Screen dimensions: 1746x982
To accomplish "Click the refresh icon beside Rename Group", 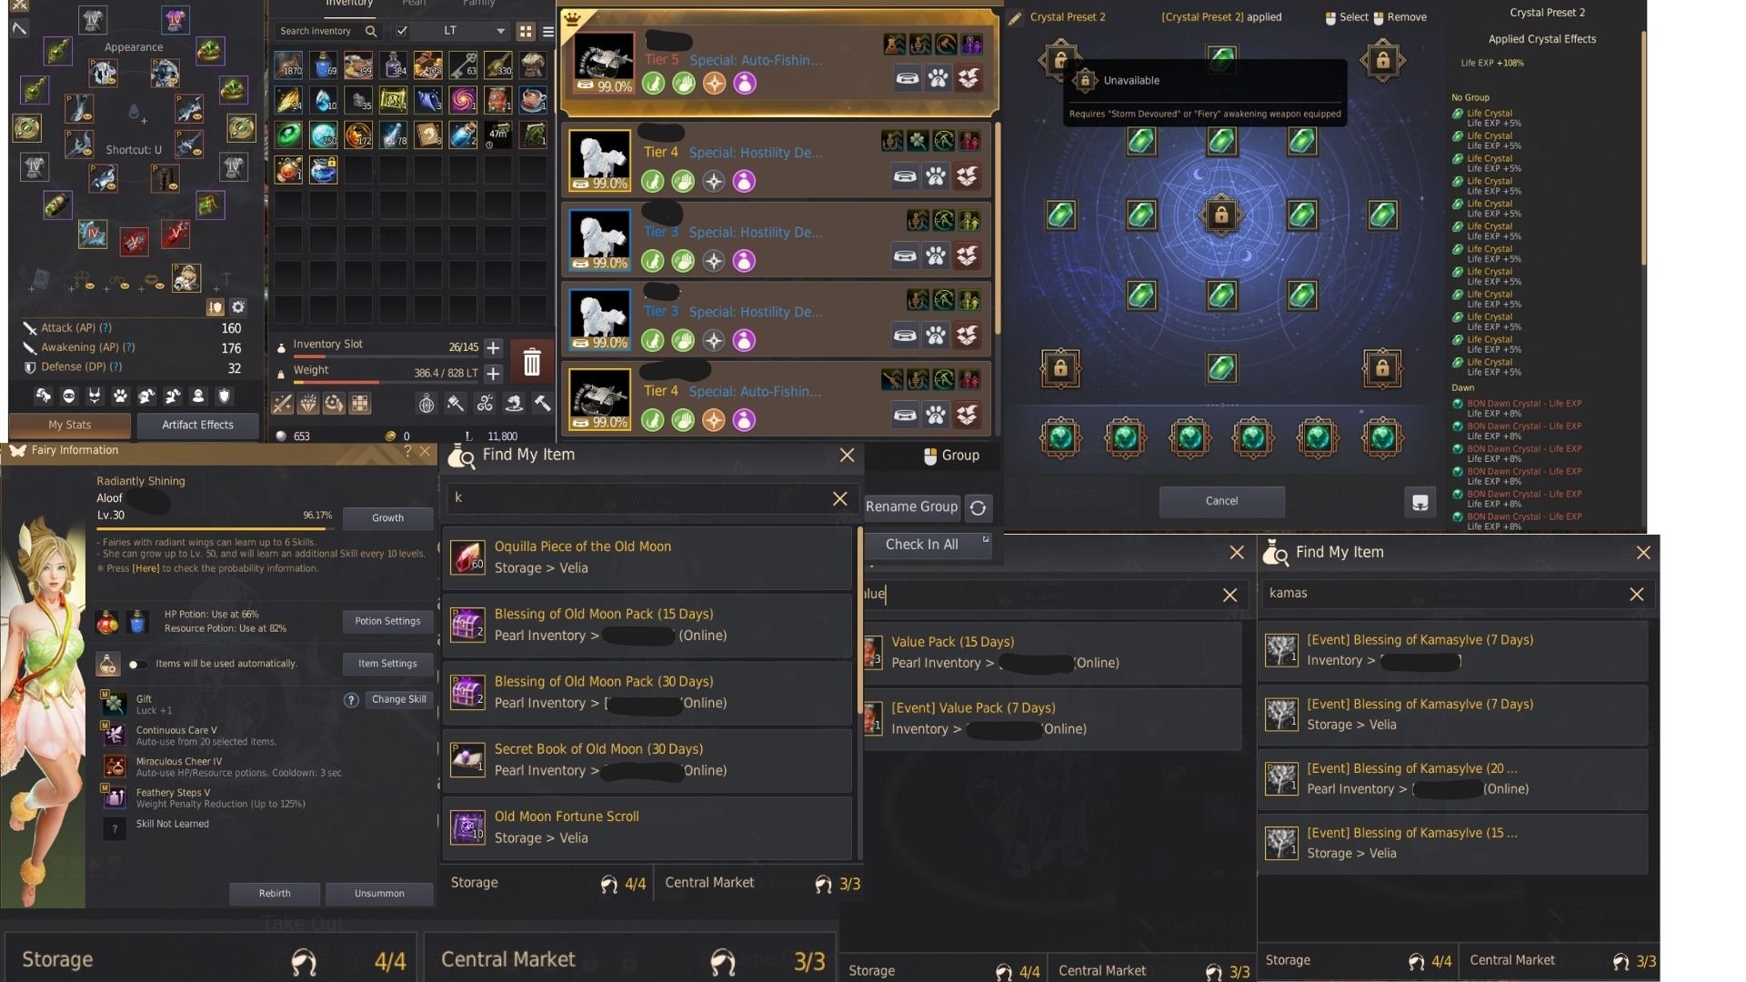I will (x=978, y=507).
